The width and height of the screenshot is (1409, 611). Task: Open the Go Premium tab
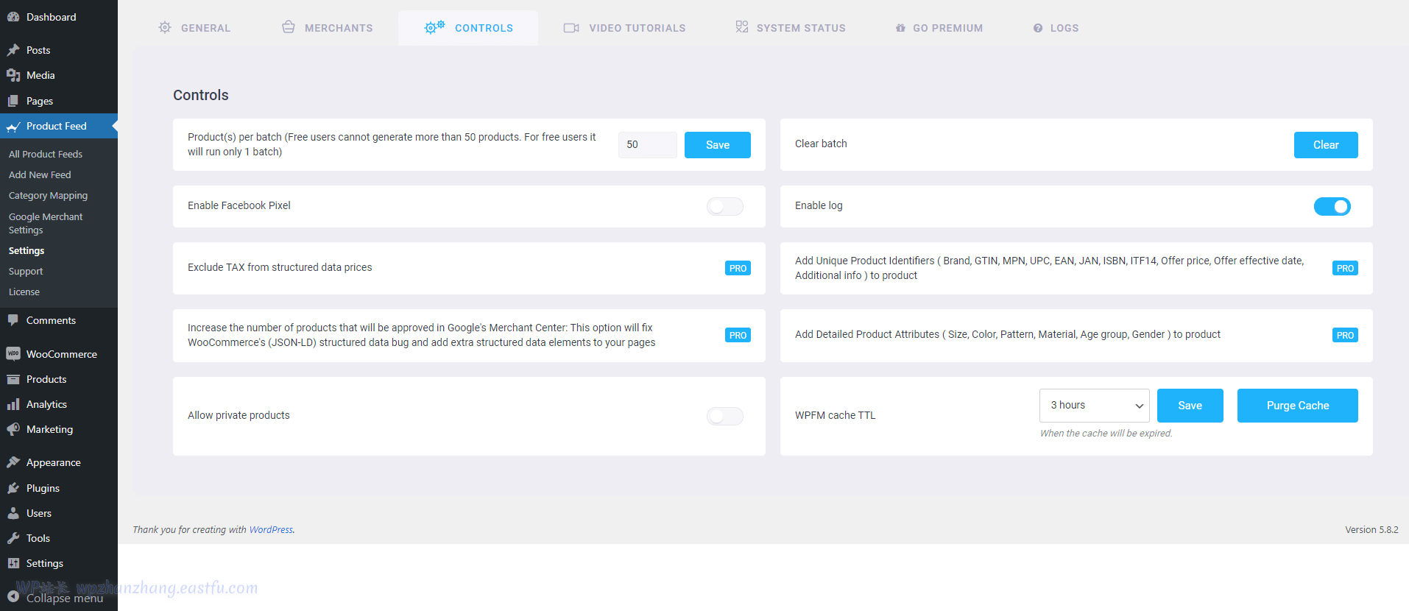coord(939,28)
